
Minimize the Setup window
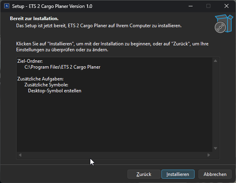click(191, 6)
